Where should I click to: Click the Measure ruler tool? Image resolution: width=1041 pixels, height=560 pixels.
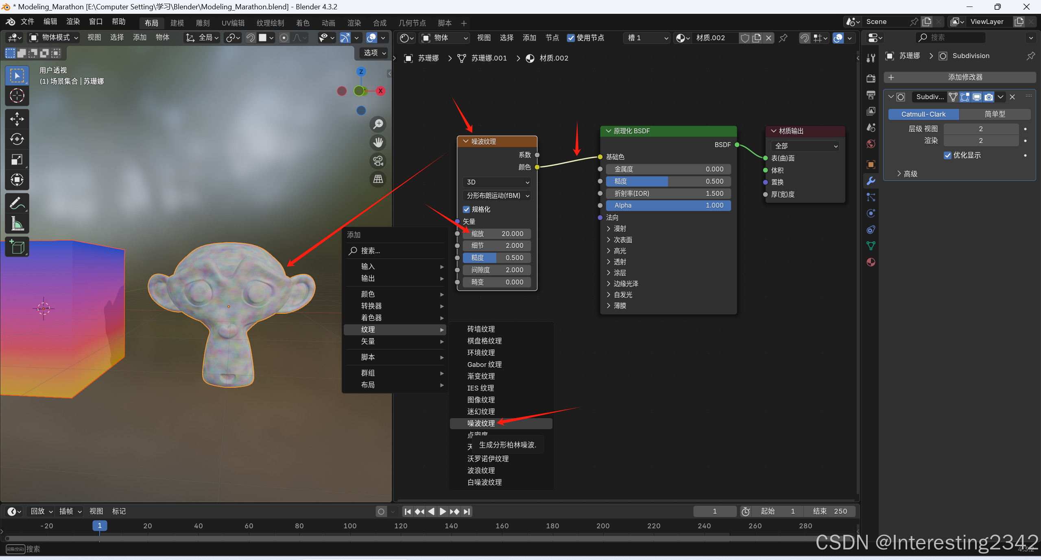[x=17, y=224]
